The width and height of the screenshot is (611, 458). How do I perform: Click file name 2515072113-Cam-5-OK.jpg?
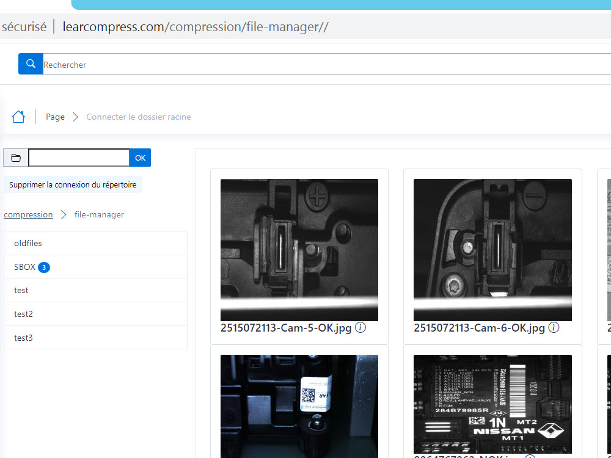pos(286,328)
